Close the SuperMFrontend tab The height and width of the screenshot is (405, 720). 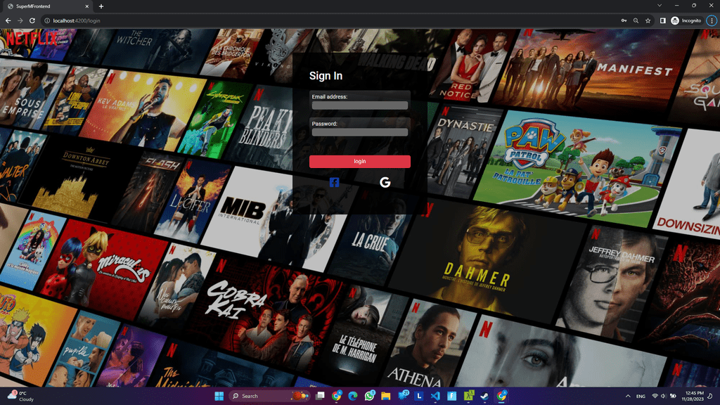86,6
